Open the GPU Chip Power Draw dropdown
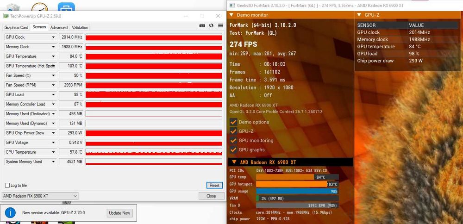This screenshot has height=224, width=463. pos(53,133)
